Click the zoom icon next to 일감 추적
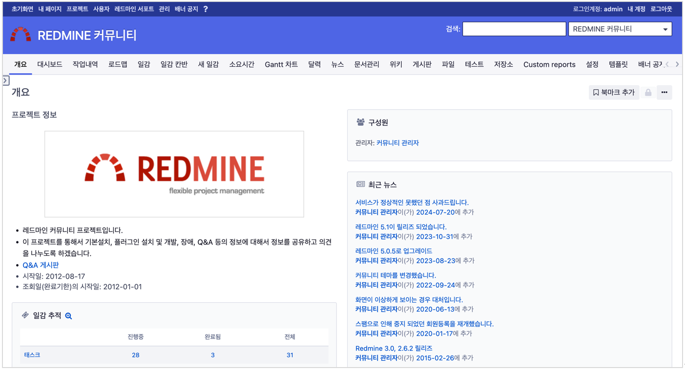Image resolution: width=685 pixels, height=370 pixels. (x=69, y=316)
